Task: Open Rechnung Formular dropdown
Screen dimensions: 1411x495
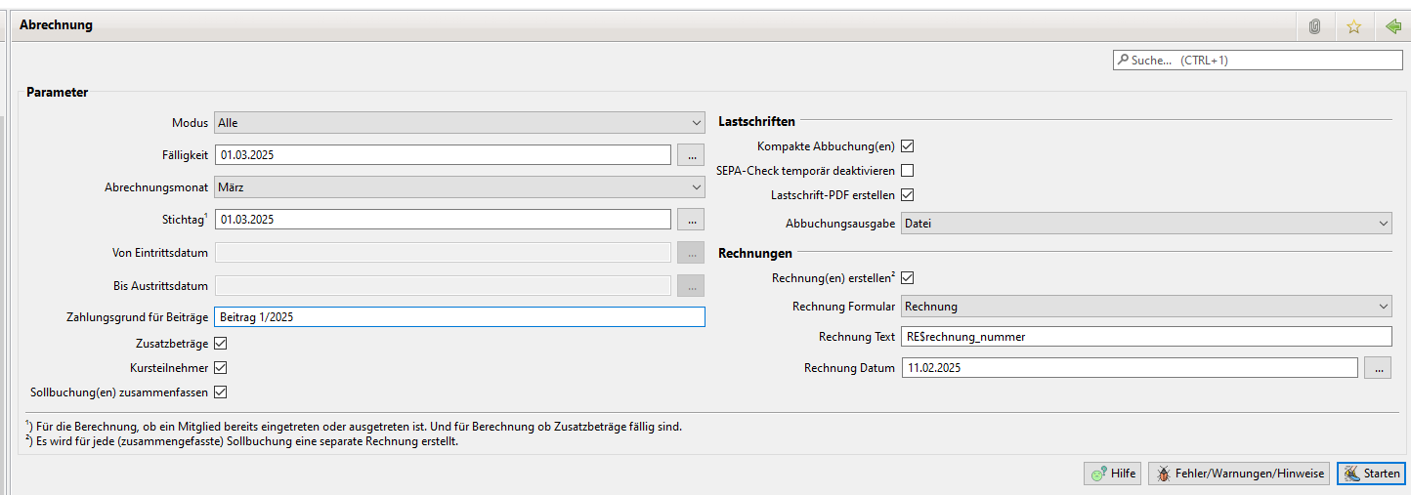Action: (x=1145, y=307)
